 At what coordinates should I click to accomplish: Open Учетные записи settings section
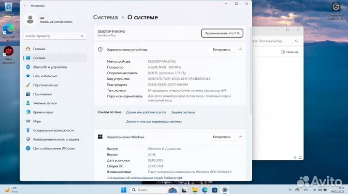click(55, 103)
